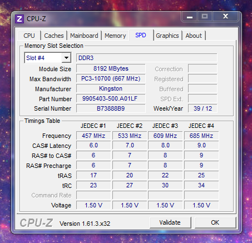The width and height of the screenshot is (252, 243).
Task: Go to the Mainboard tab
Action: 84,36
